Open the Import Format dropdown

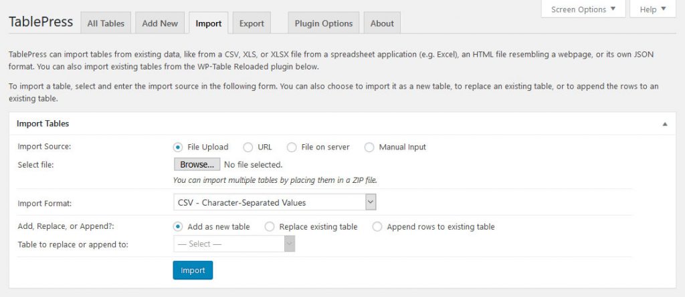[274, 202]
